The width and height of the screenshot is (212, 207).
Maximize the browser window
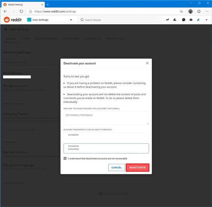click(x=199, y=3)
